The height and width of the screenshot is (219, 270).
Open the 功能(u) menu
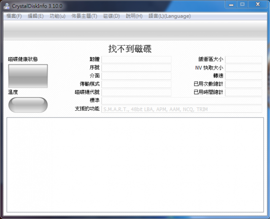(57, 16)
